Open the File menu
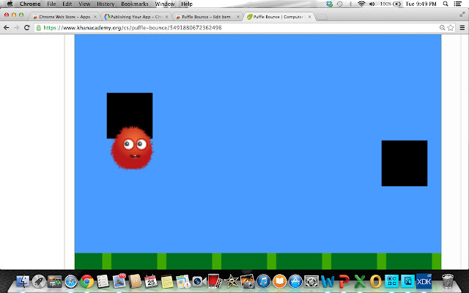 tap(51, 4)
